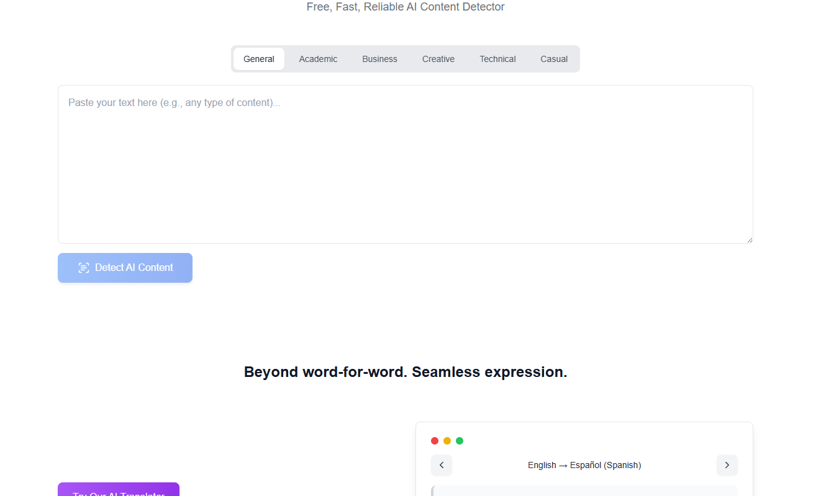The height and width of the screenshot is (496, 821).
Task: Go to previous language with left chevron
Action: pyautogui.click(x=442, y=465)
